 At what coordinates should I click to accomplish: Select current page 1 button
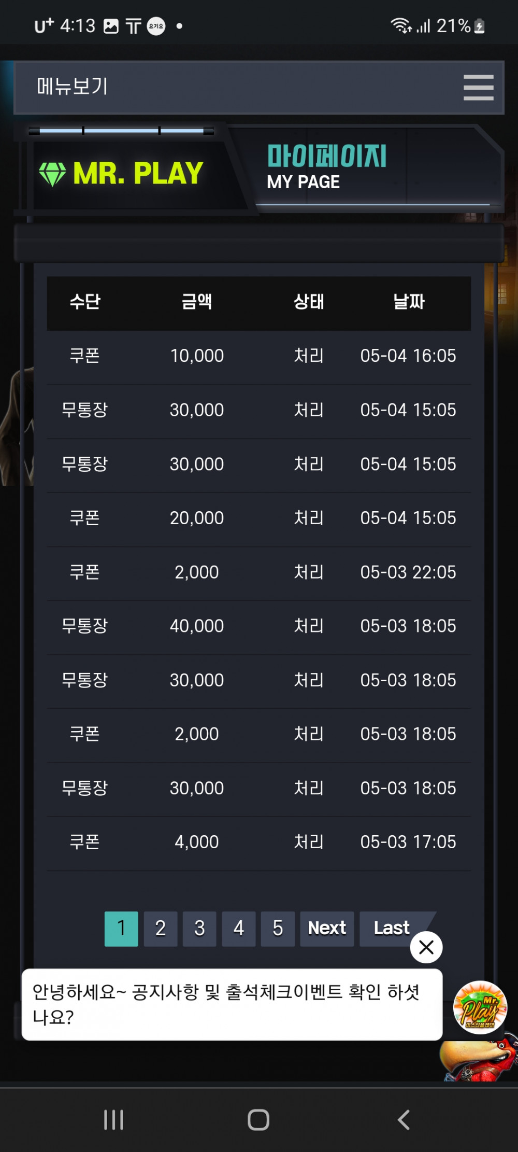pyautogui.click(x=121, y=929)
